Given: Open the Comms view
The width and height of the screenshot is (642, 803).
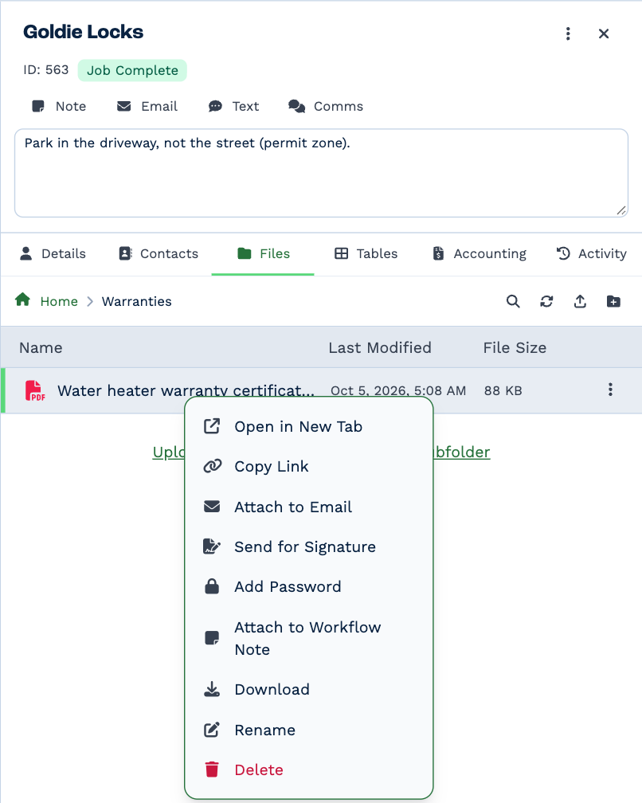Looking at the screenshot, I should tap(326, 106).
